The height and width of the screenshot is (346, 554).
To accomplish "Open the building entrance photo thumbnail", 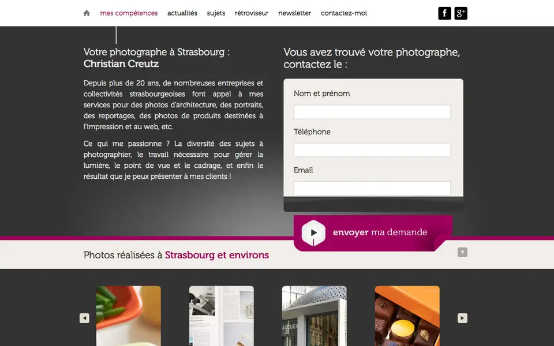I will (x=315, y=316).
